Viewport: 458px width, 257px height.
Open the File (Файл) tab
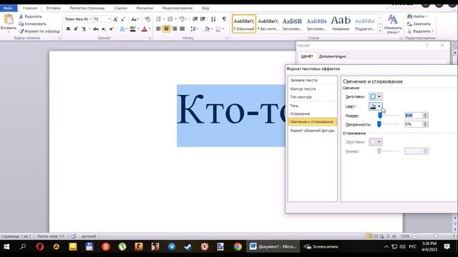8,8
